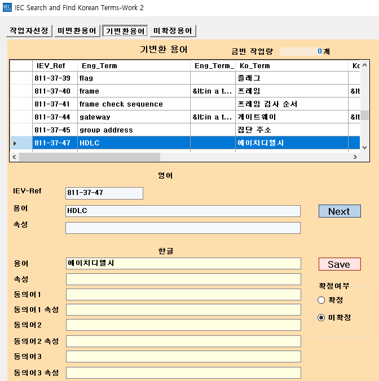Select the 기변환용어 tab
The image size is (379, 381).
click(x=125, y=31)
